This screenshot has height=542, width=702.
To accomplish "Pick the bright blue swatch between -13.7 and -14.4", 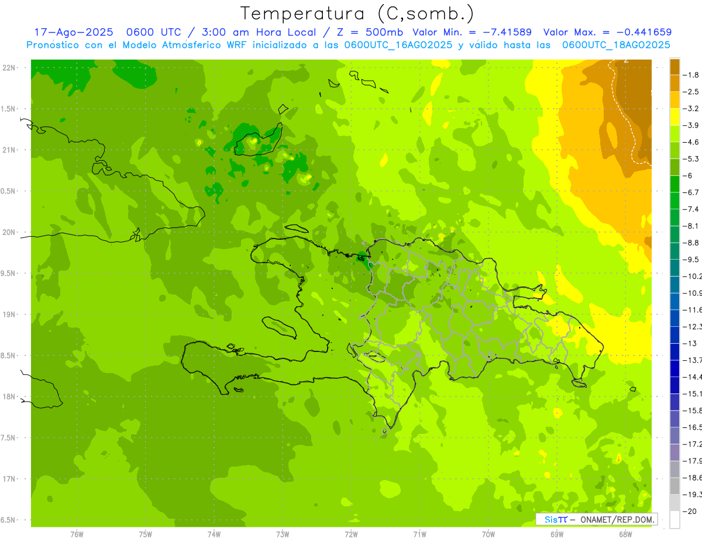I will [675, 368].
